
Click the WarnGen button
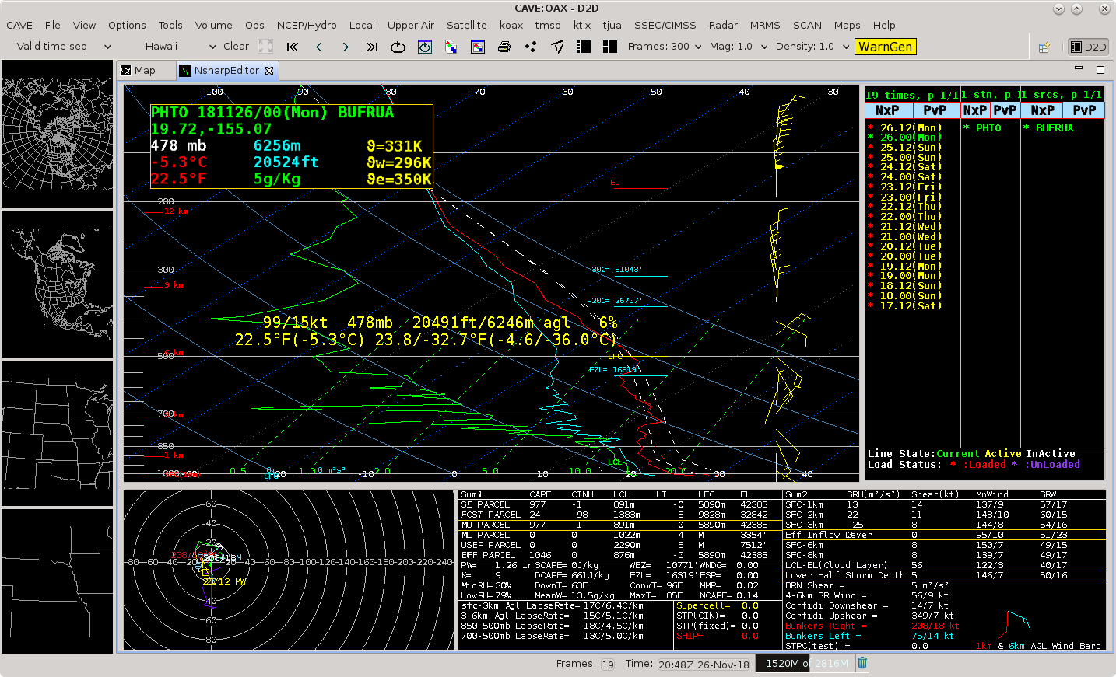[886, 47]
